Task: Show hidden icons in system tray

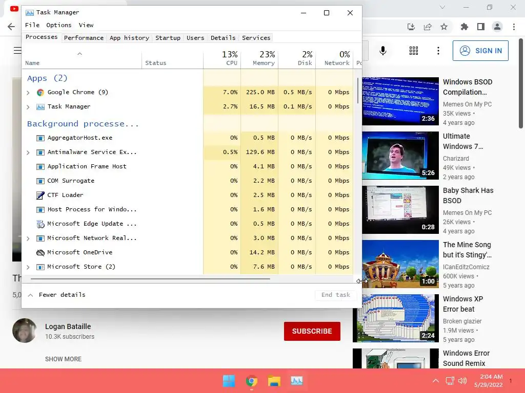Action: point(436,381)
